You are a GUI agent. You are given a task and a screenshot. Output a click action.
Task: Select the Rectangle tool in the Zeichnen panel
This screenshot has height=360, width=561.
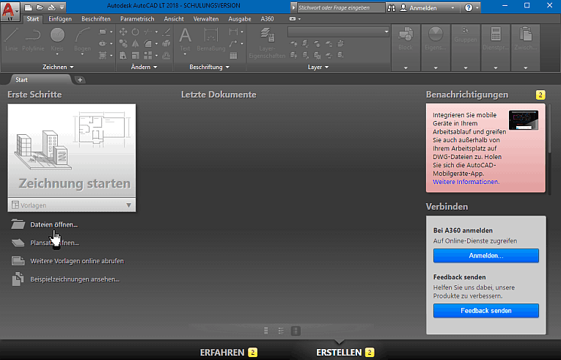pyautogui.click(x=103, y=32)
